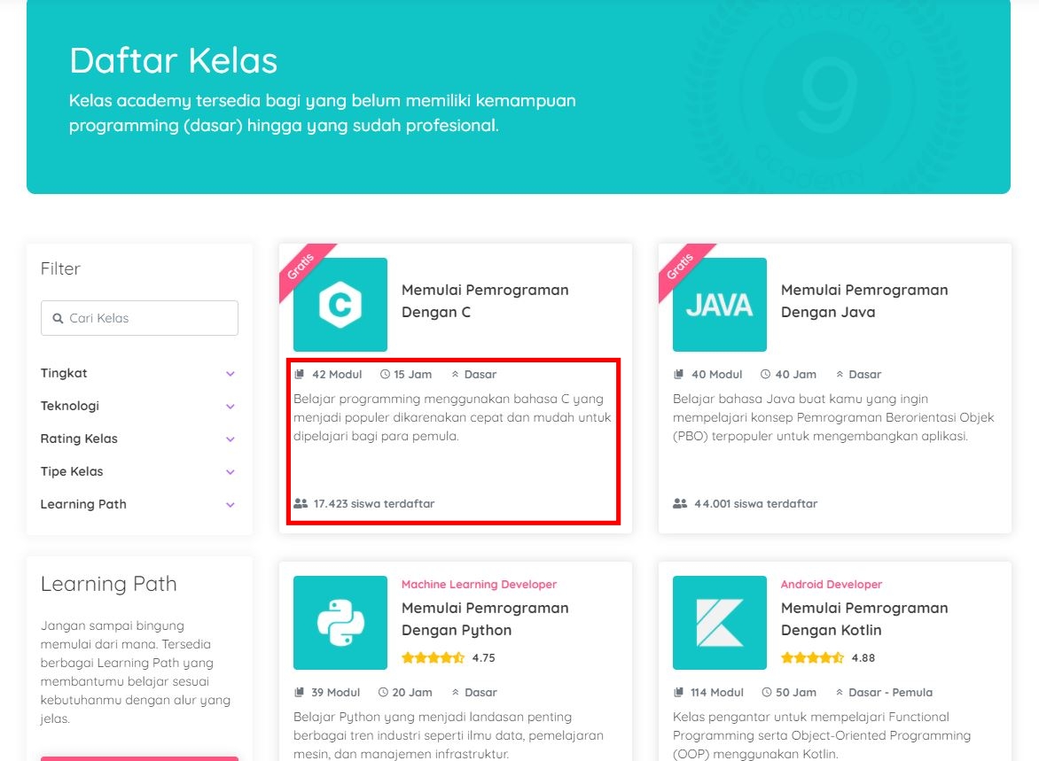This screenshot has width=1039, height=761.
Task: Open Memulai Pemrograman Dengan C course
Action: pos(485,300)
